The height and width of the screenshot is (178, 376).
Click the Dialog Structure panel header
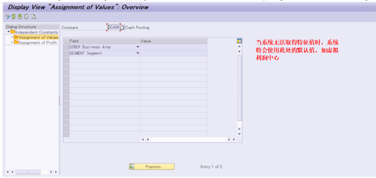coord(32,26)
